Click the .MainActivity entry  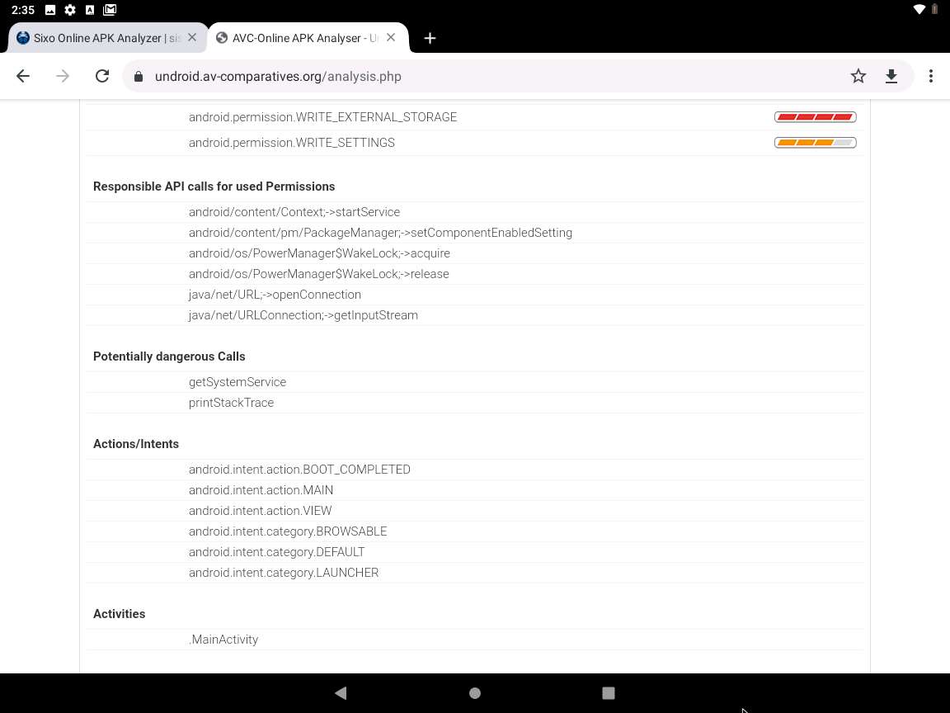click(223, 640)
